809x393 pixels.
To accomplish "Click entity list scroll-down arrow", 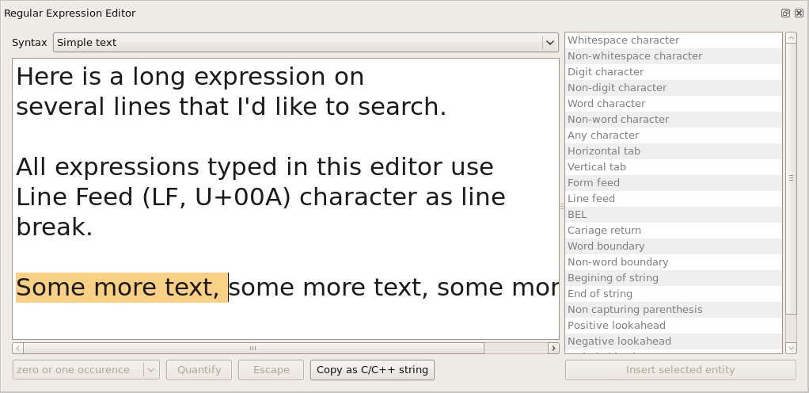I will [x=790, y=348].
